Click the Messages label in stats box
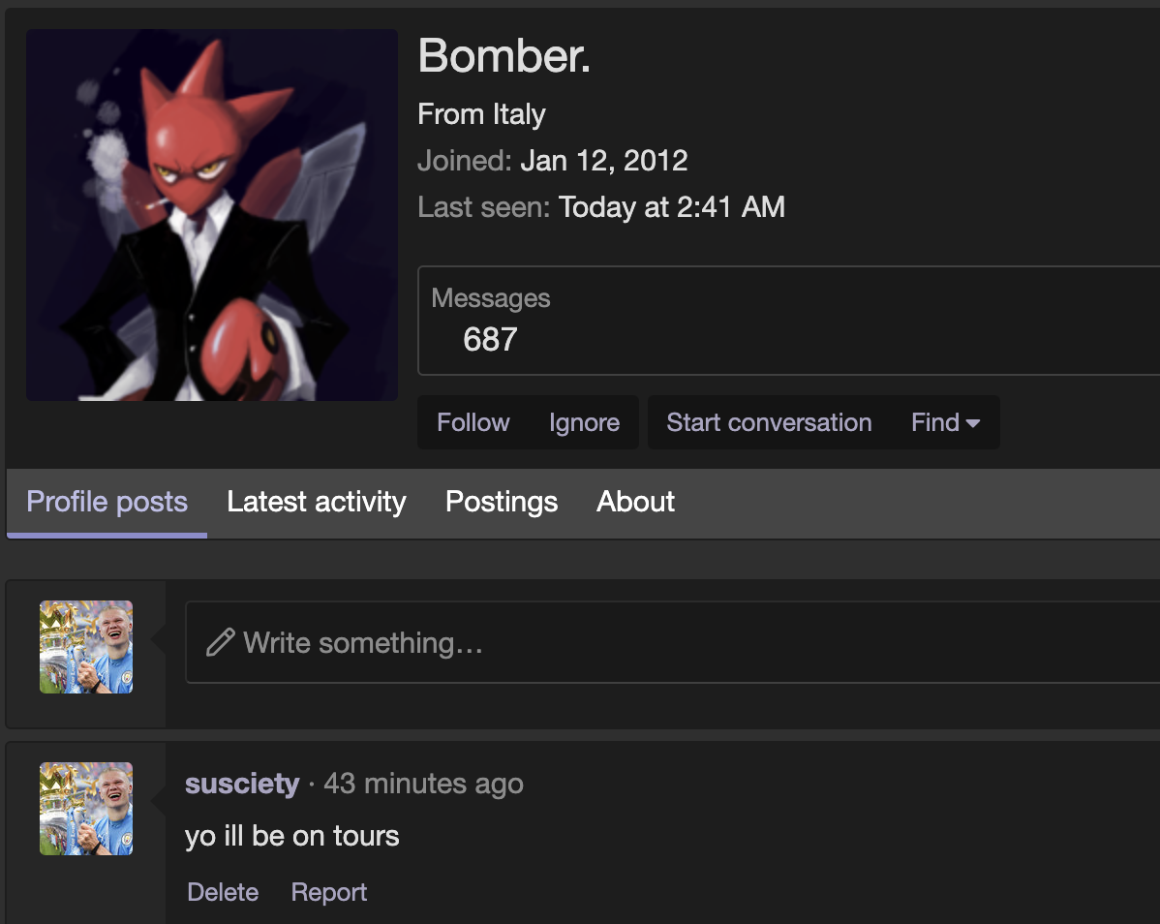The width and height of the screenshot is (1160, 924). [x=491, y=298]
